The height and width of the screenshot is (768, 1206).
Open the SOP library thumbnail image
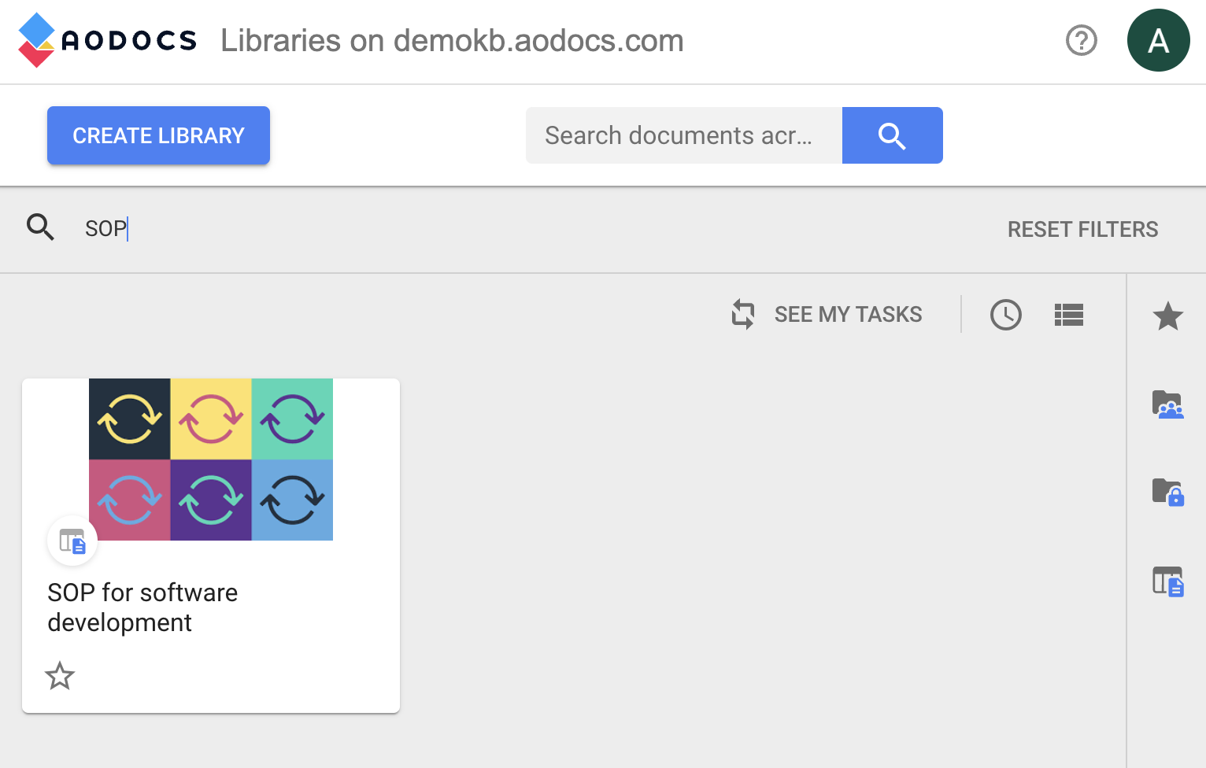[211, 460]
